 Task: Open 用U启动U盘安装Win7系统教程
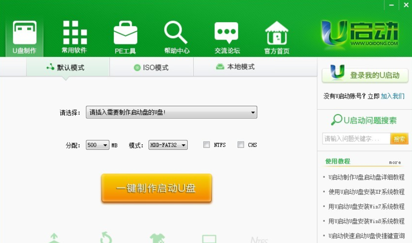(x=366, y=207)
